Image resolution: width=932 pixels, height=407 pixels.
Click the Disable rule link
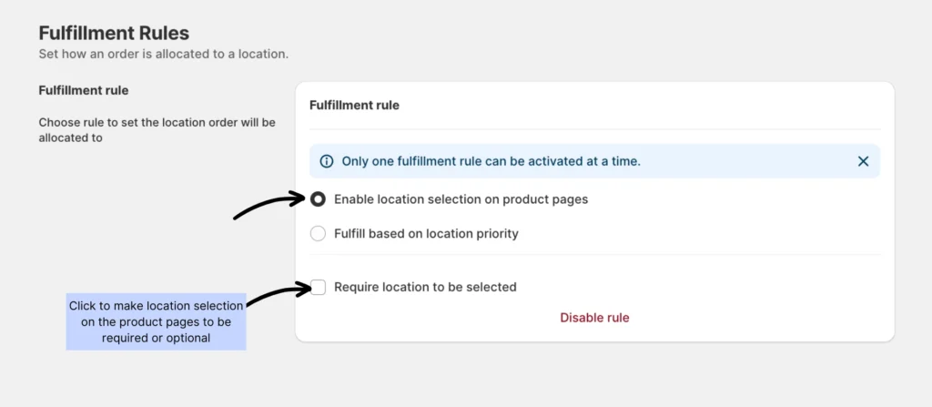[594, 318]
